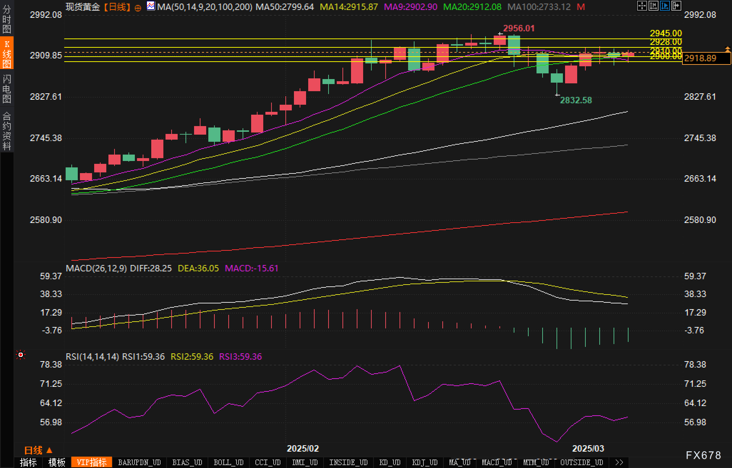Click the crosshair cursor icon in top toolbar
The height and width of the screenshot is (468, 732).
[x=642, y=6]
